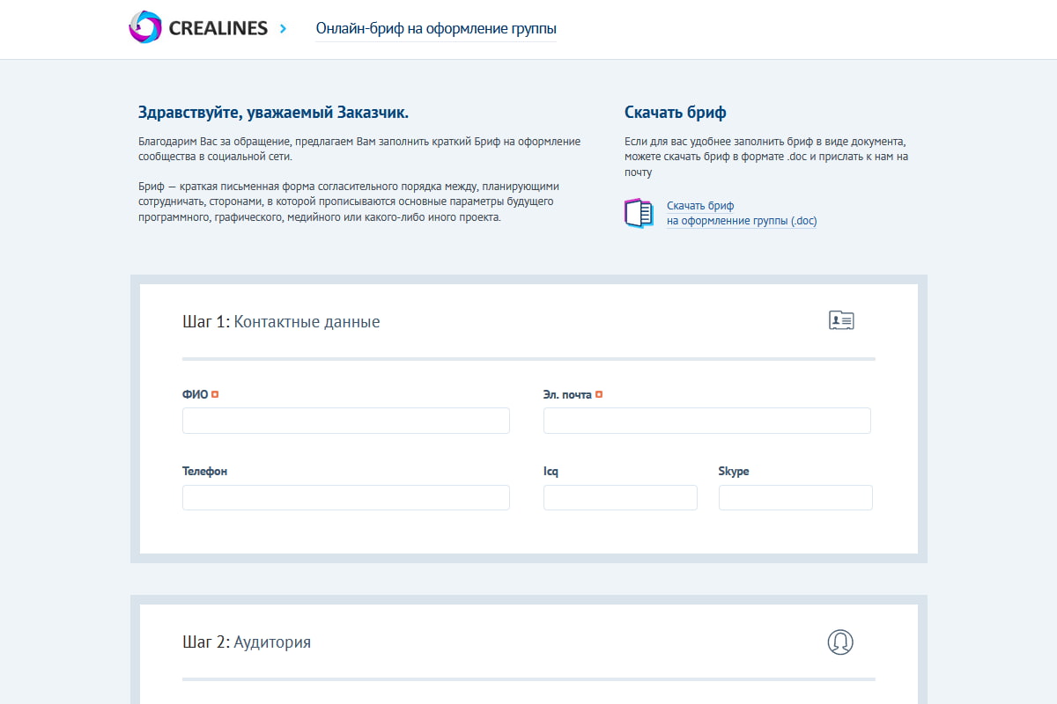Screen dimensions: 1057x704
Task: Click the CREALINES brand name text
Action: point(217,28)
